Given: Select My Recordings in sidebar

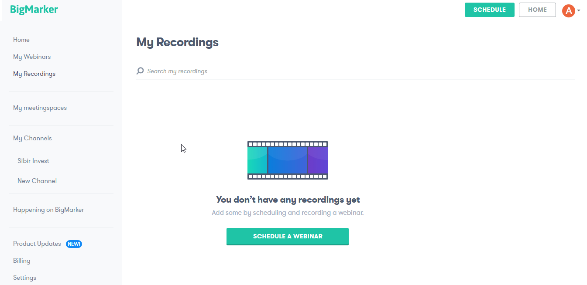Looking at the screenshot, I should (x=34, y=74).
